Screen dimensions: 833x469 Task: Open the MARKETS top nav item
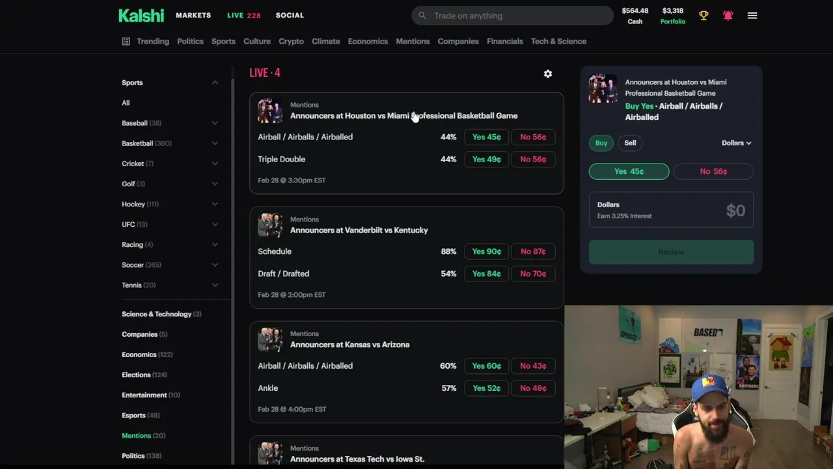[193, 15]
